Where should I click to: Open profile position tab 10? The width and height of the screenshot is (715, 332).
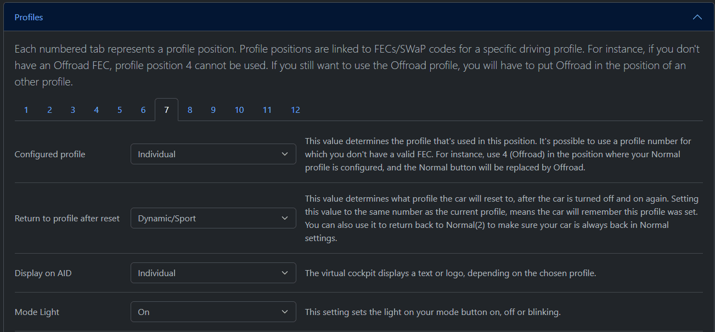(239, 110)
